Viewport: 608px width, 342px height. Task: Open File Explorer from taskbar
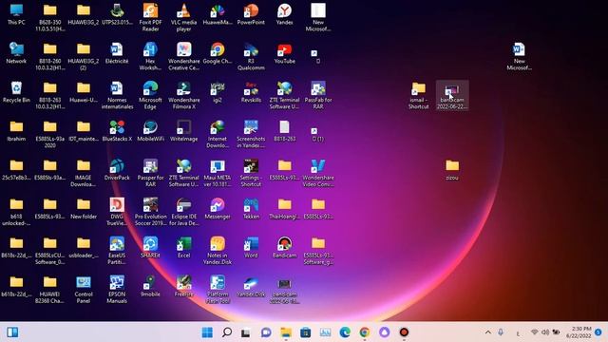(286, 332)
